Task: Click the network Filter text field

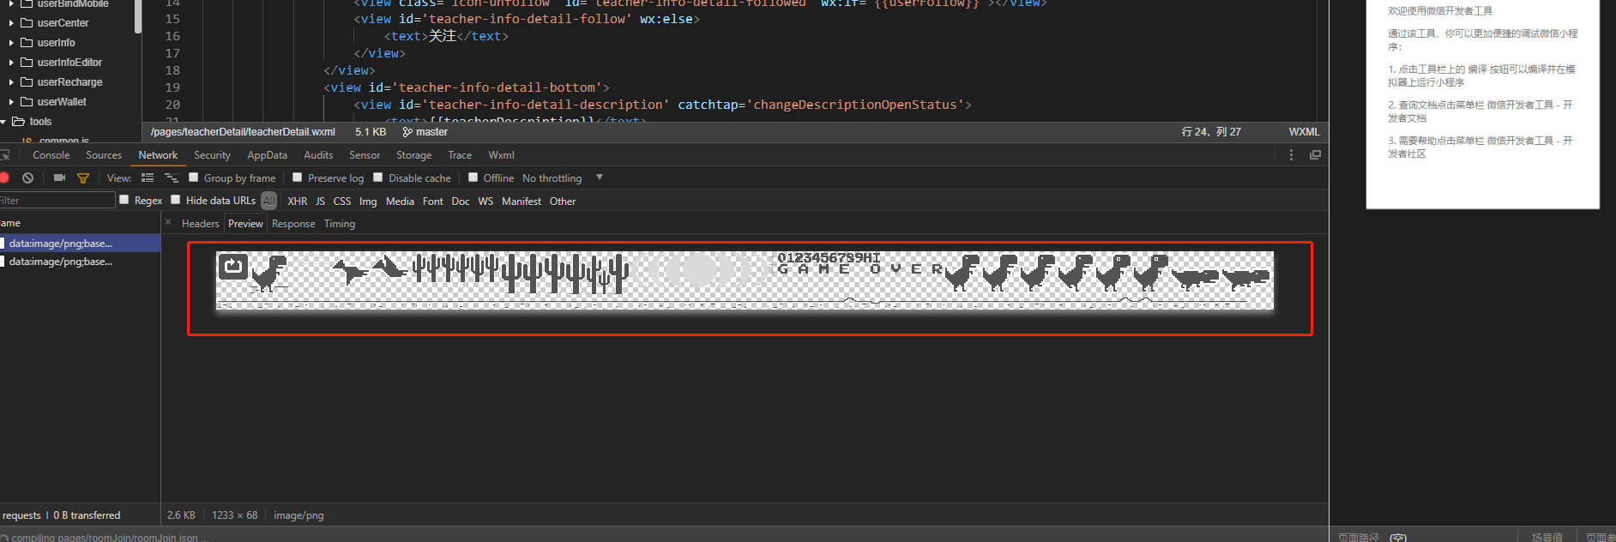Action: click(57, 200)
